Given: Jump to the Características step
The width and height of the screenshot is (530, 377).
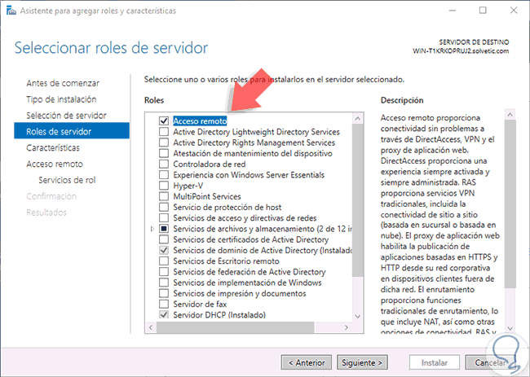Looking at the screenshot, I should (53, 148).
